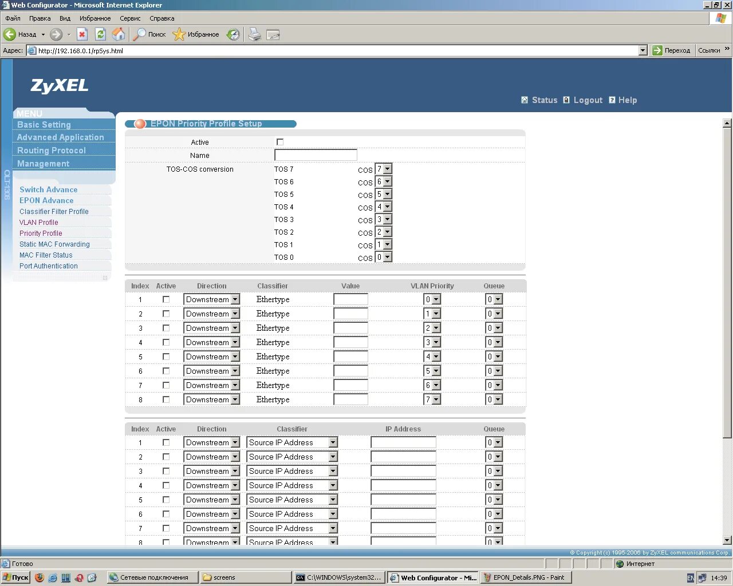The width and height of the screenshot is (733, 586).
Task: Click the Stop loading icon
Action: [x=82, y=34]
